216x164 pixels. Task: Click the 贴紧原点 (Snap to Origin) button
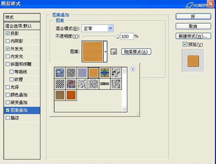(136, 52)
